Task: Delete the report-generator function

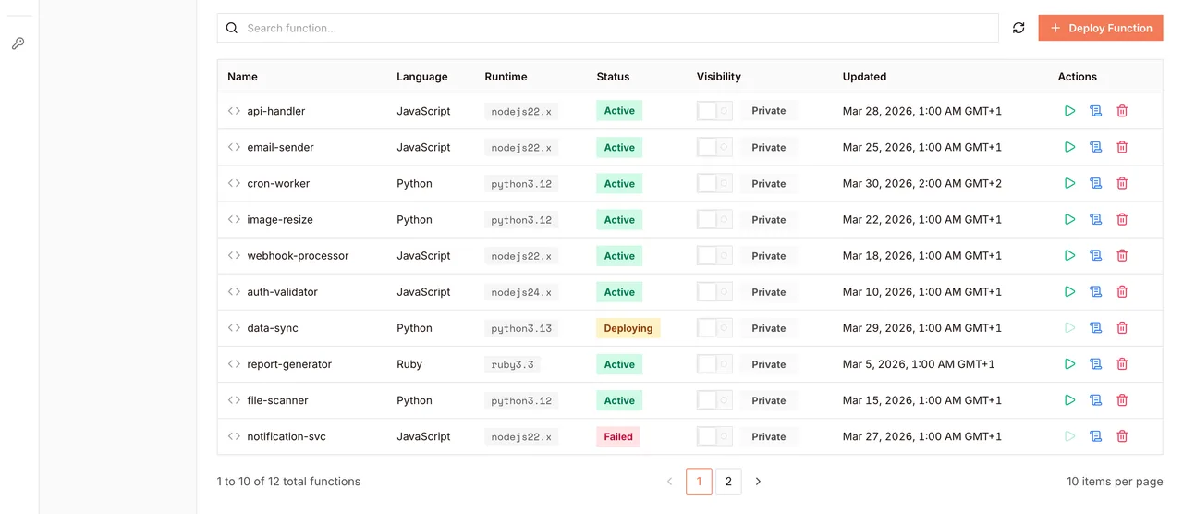Action: 1122,364
